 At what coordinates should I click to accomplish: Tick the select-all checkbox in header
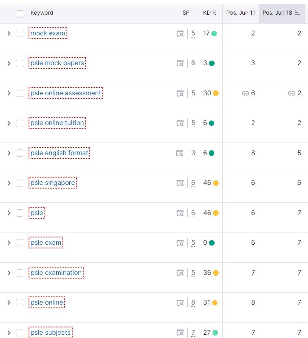pyautogui.click(x=20, y=13)
